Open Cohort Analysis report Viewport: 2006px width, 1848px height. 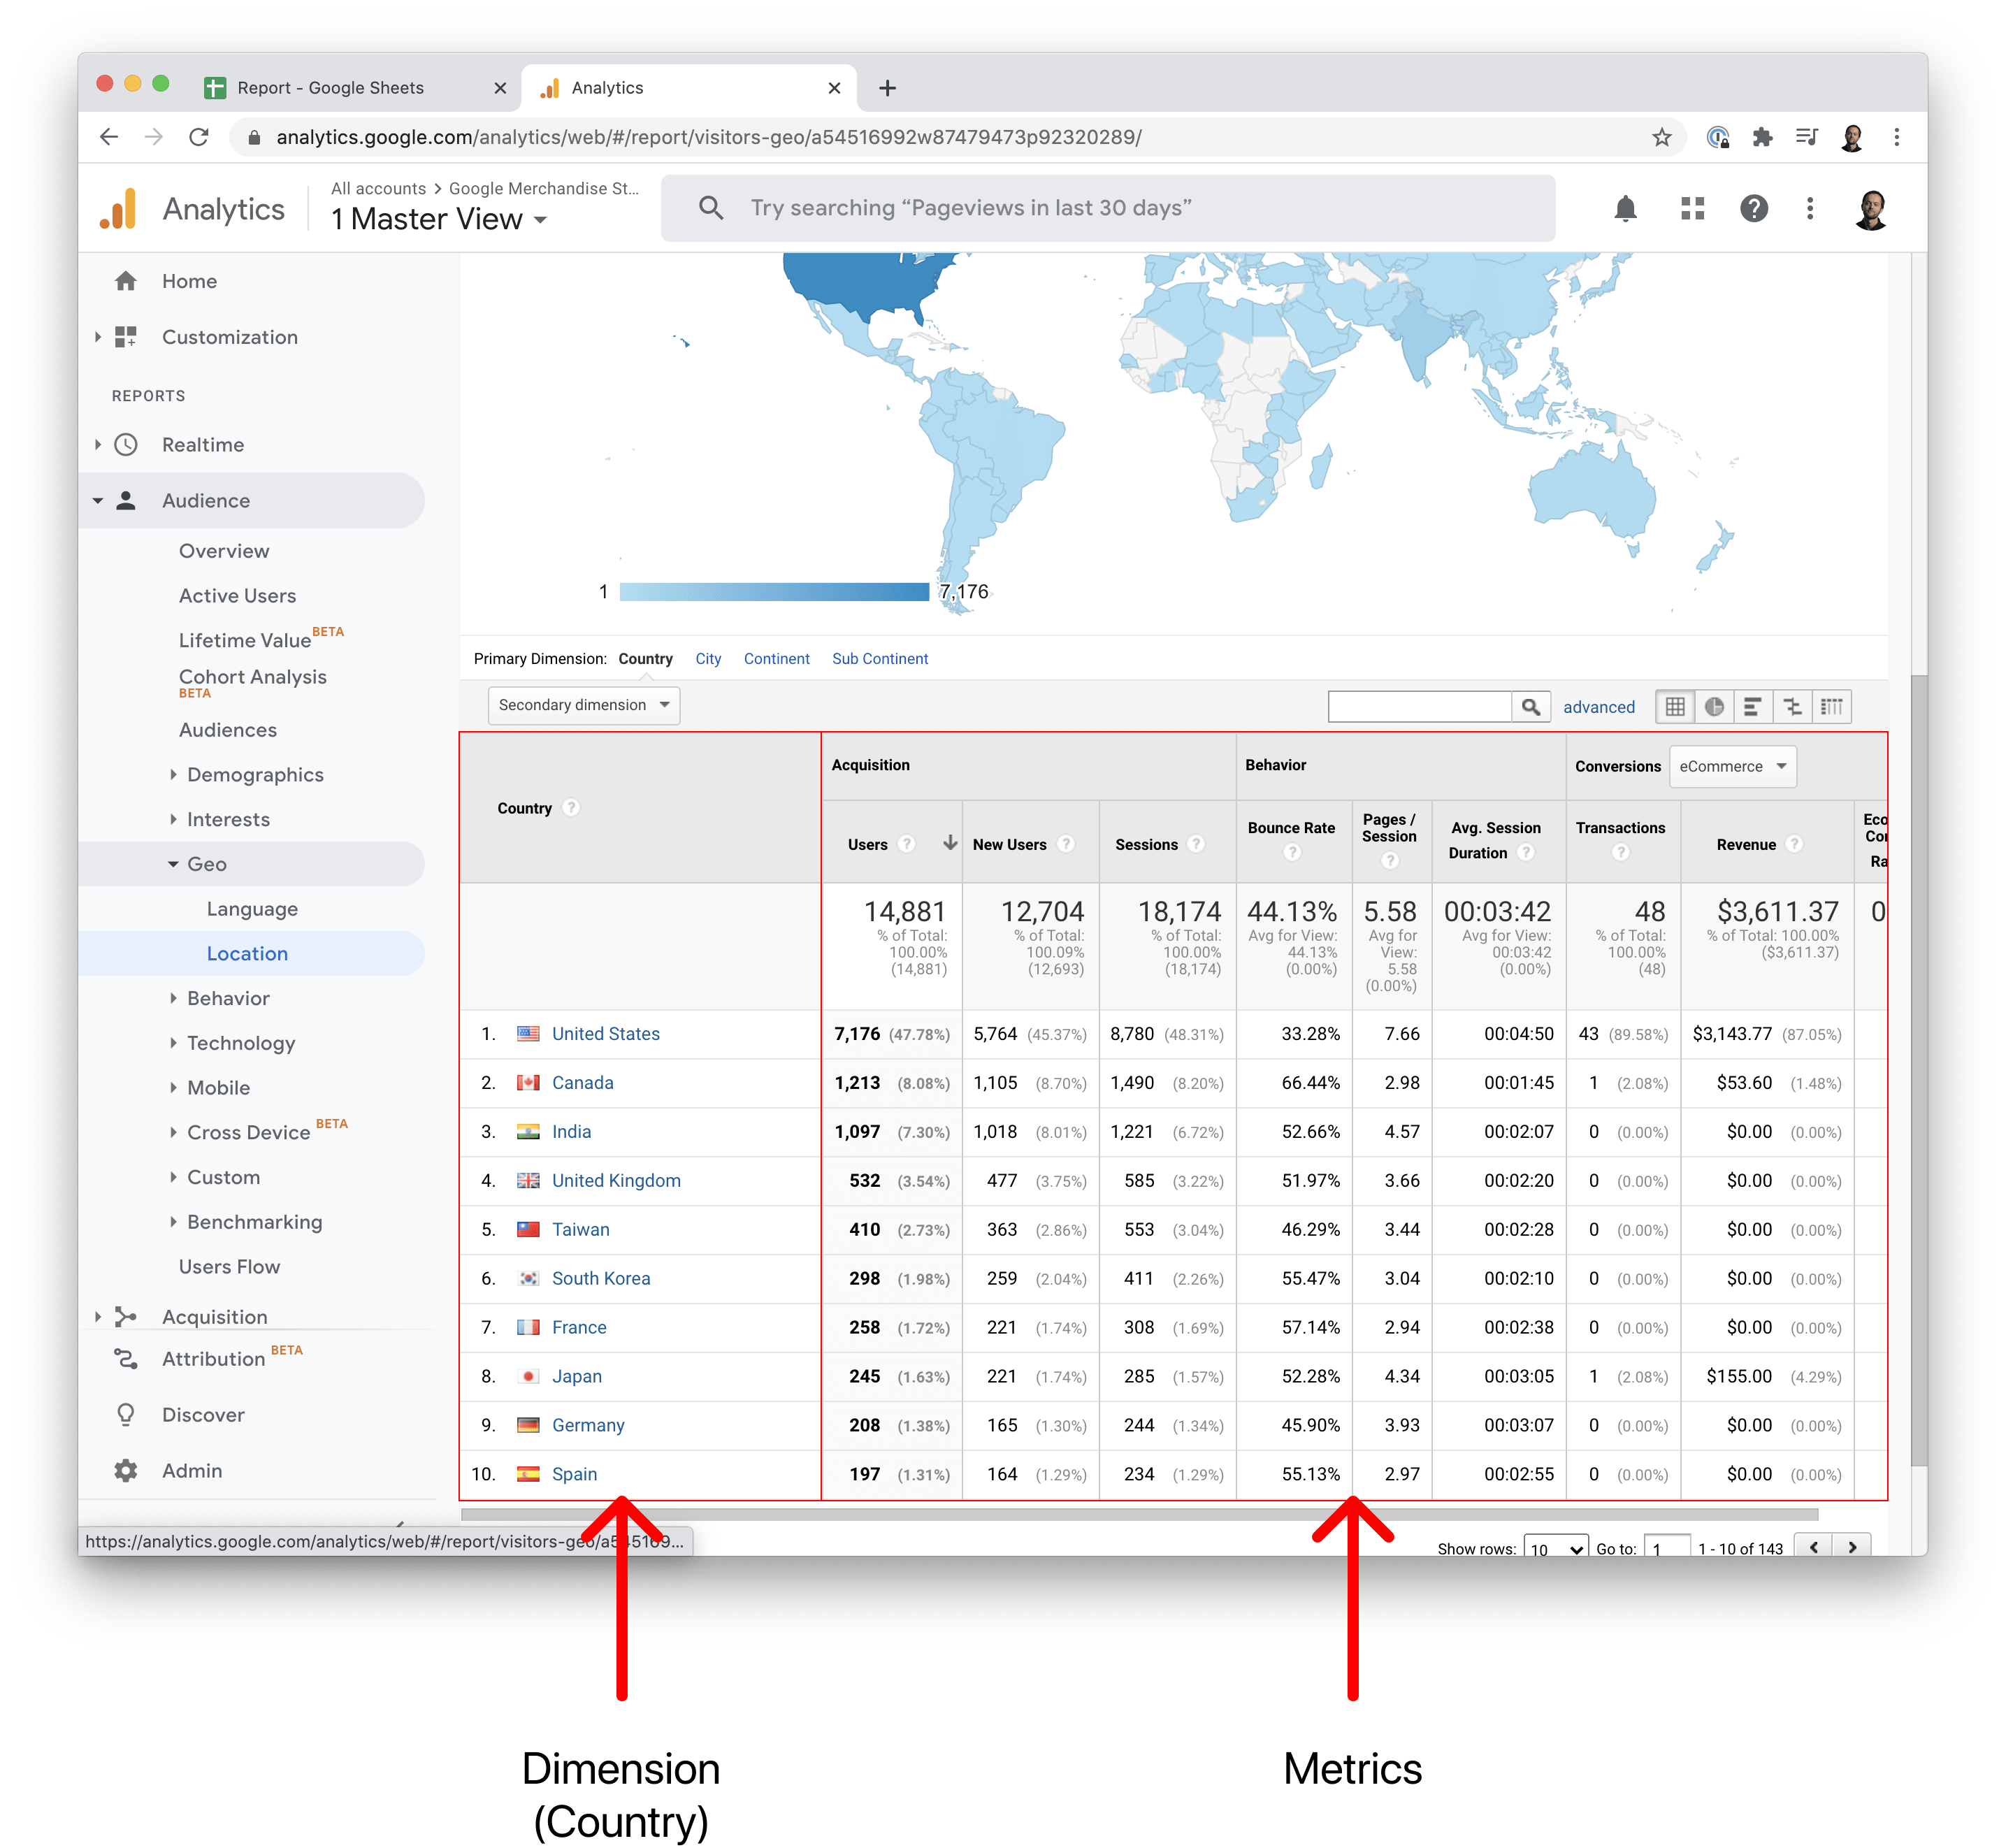click(252, 678)
